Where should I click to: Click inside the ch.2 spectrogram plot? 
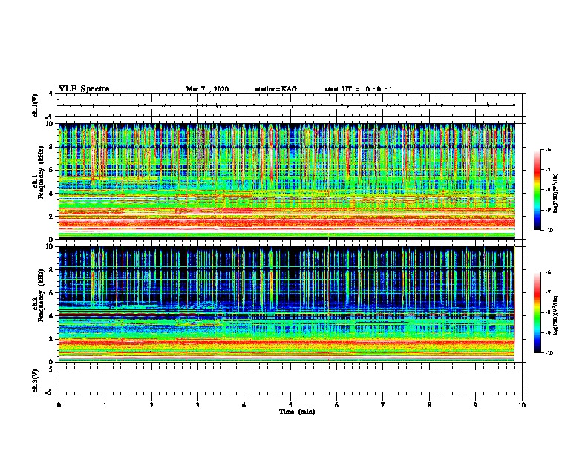coord(287,304)
